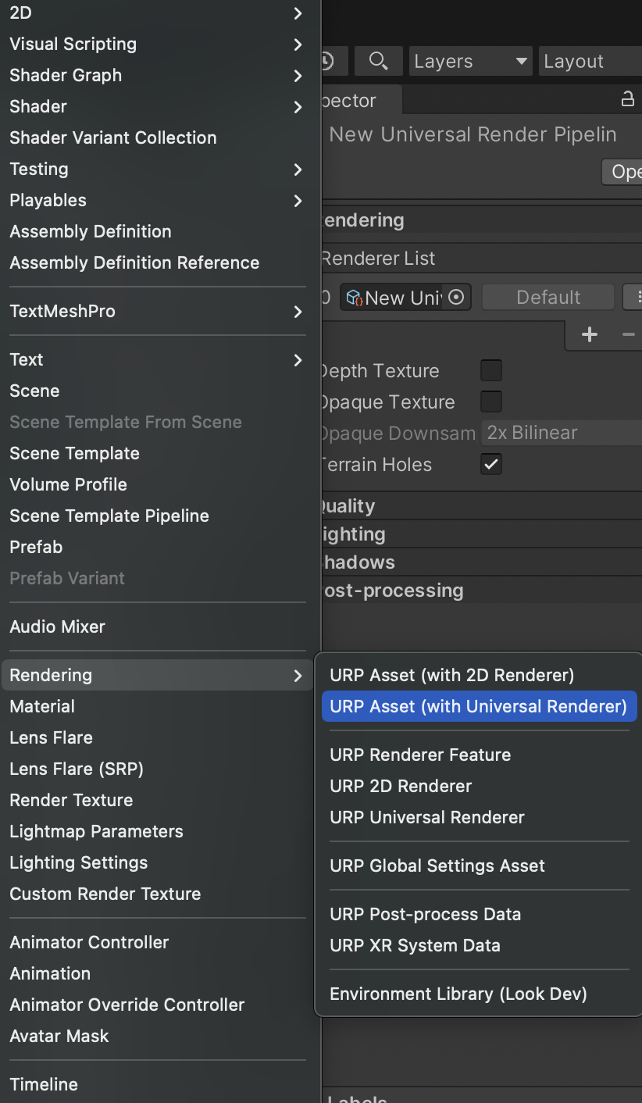Click the Open button in the Inspector
The image size is (642, 1103).
tap(625, 171)
